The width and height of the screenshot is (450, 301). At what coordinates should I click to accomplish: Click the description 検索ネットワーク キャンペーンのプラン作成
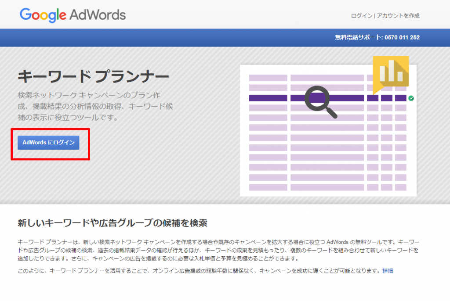(95, 106)
